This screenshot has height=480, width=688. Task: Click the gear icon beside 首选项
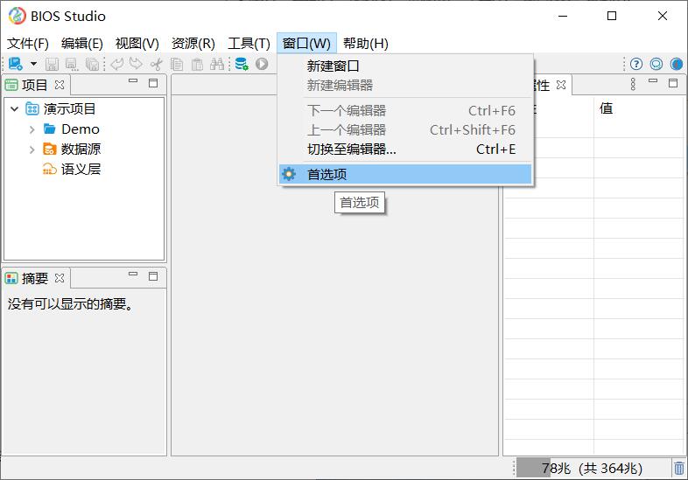pyautogui.click(x=289, y=174)
